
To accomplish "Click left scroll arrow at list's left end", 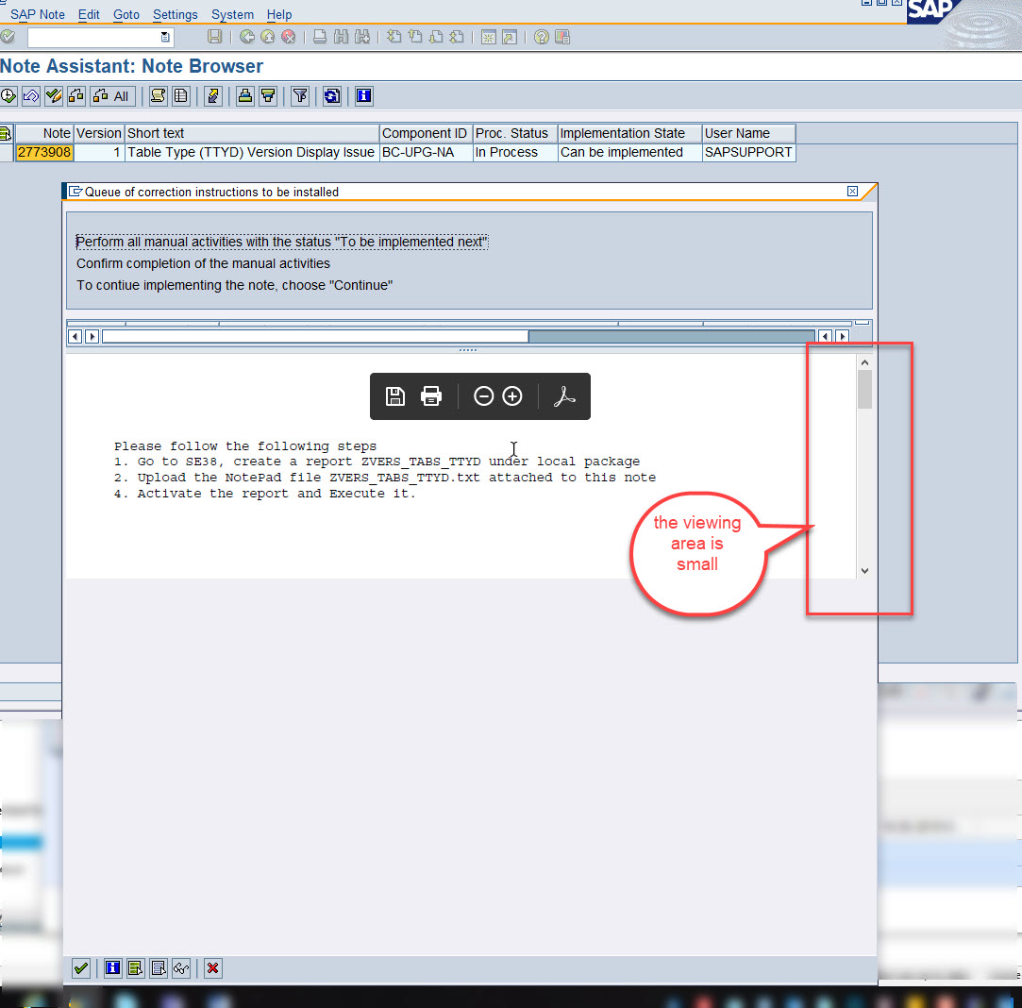I will click(x=75, y=336).
